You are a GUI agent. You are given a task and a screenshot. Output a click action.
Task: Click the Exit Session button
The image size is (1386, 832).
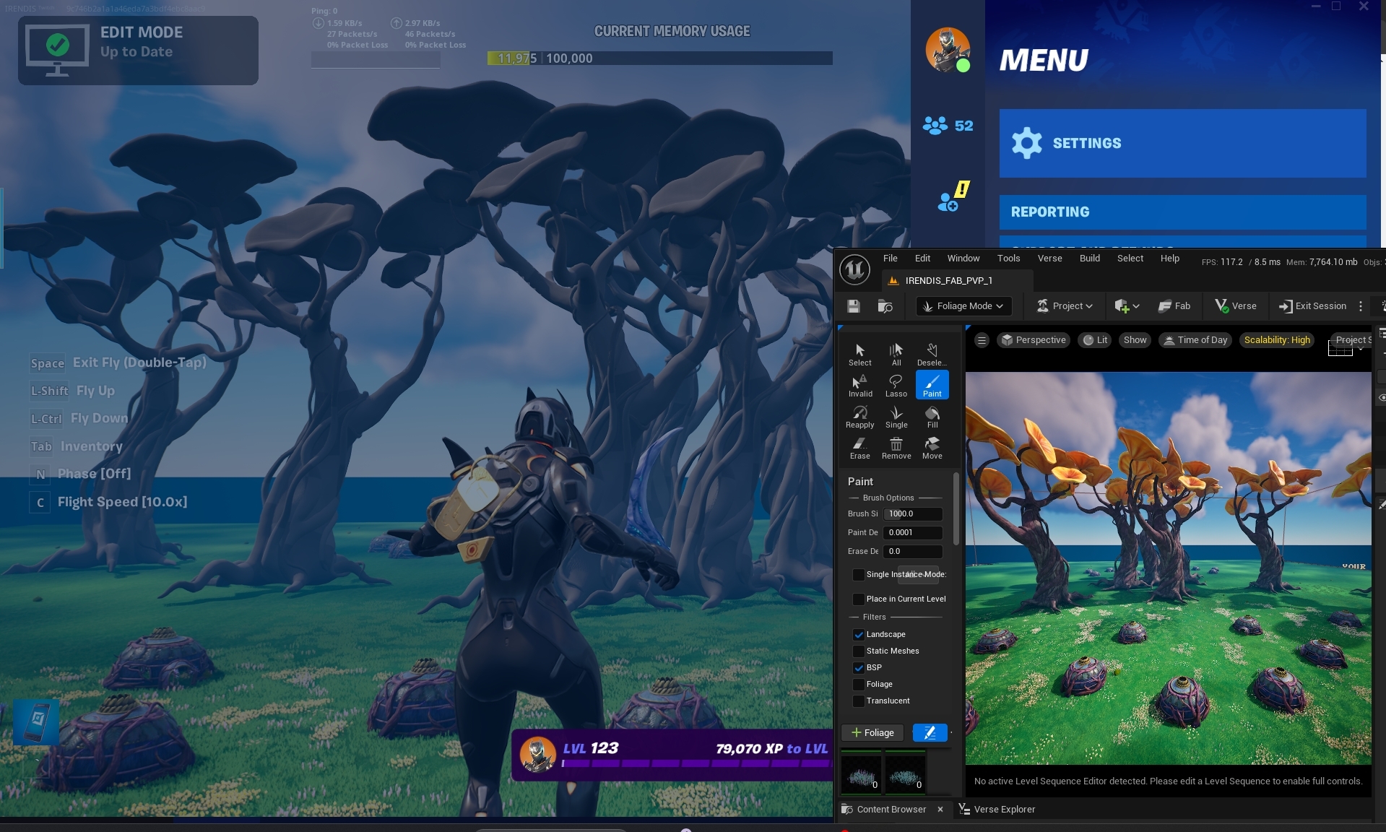pyautogui.click(x=1312, y=306)
